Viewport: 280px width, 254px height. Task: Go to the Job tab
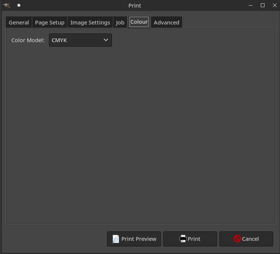tap(120, 23)
